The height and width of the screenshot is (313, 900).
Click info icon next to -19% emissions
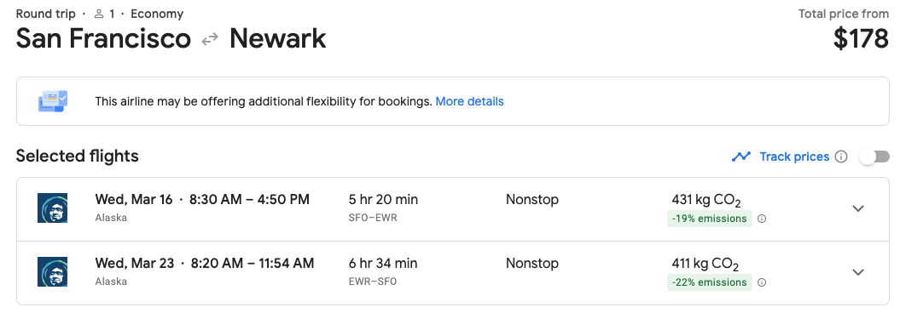coord(762,219)
